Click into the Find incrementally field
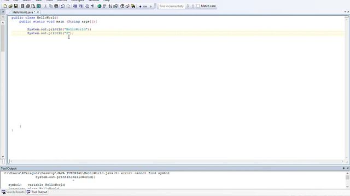 pyautogui.click(x=171, y=6)
